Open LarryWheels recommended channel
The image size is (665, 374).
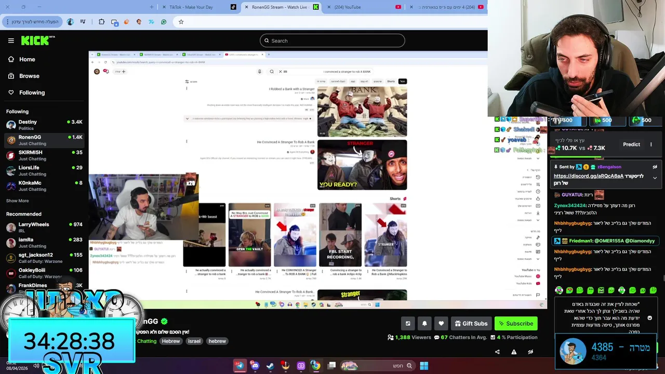coord(44,228)
